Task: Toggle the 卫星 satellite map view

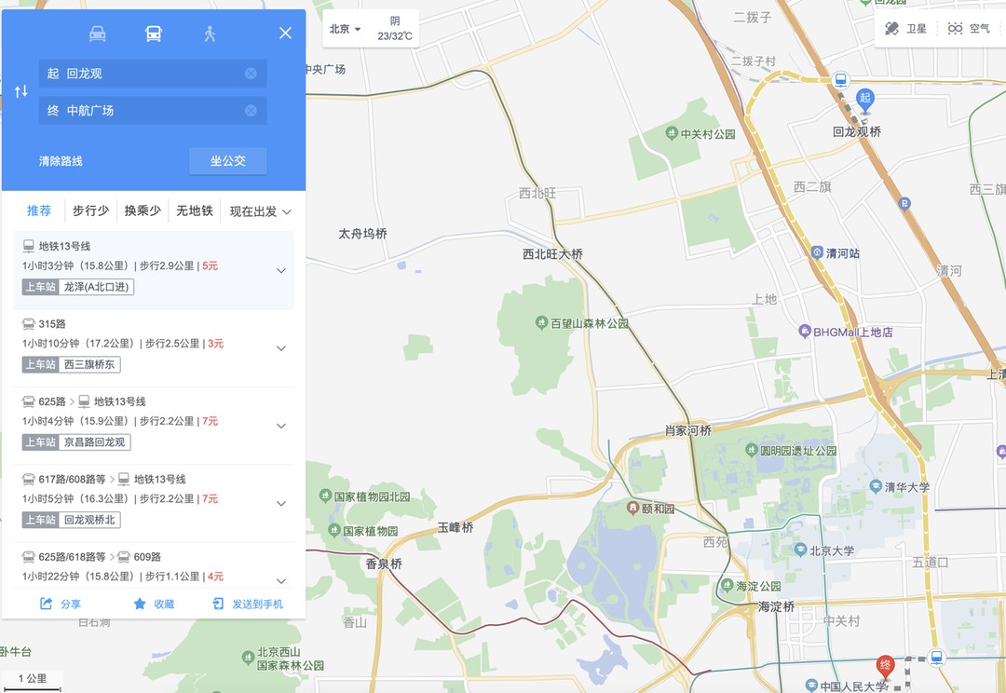Action: coord(906,28)
